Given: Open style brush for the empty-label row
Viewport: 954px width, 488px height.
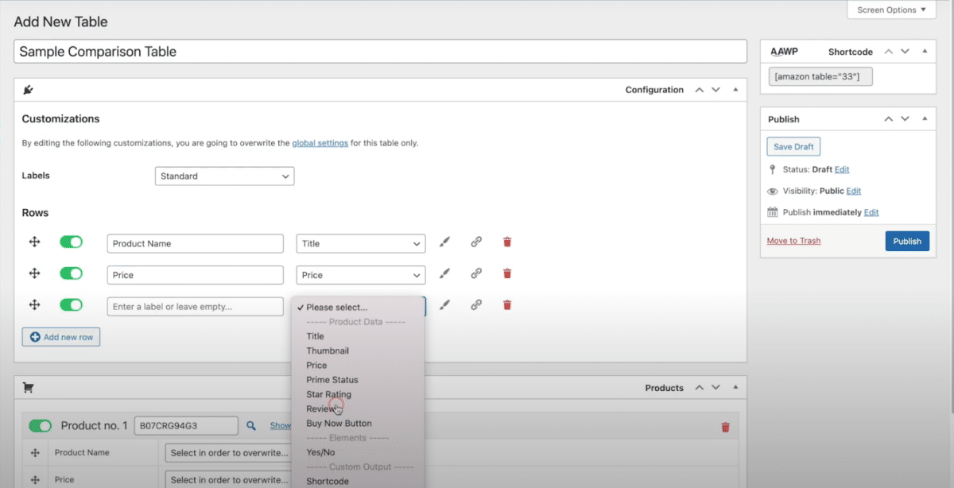Looking at the screenshot, I should tap(444, 304).
